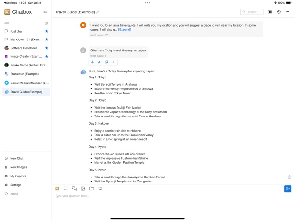Click the Wi-Fi indicator in status bar
Screen dimensions: 295x221
[275, 3]
